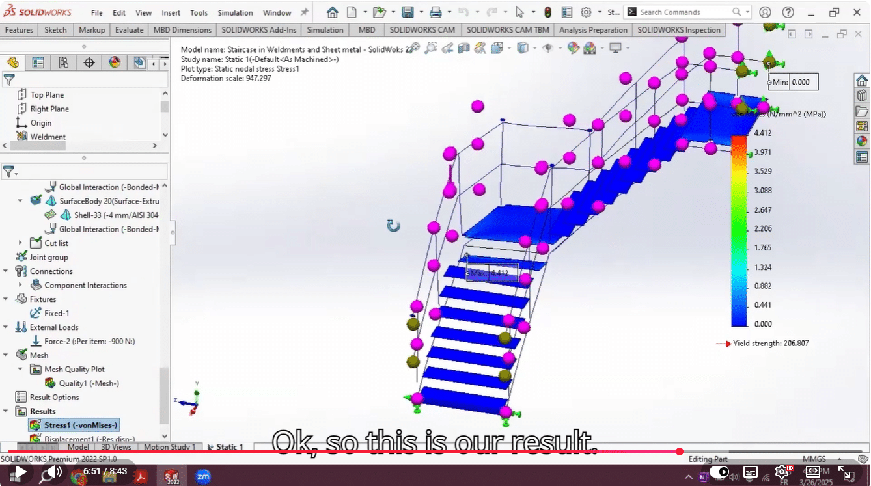Image resolution: width=871 pixels, height=486 pixels.
Task: Click the Home icon in the toolbar
Action: click(x=332, y=12)
